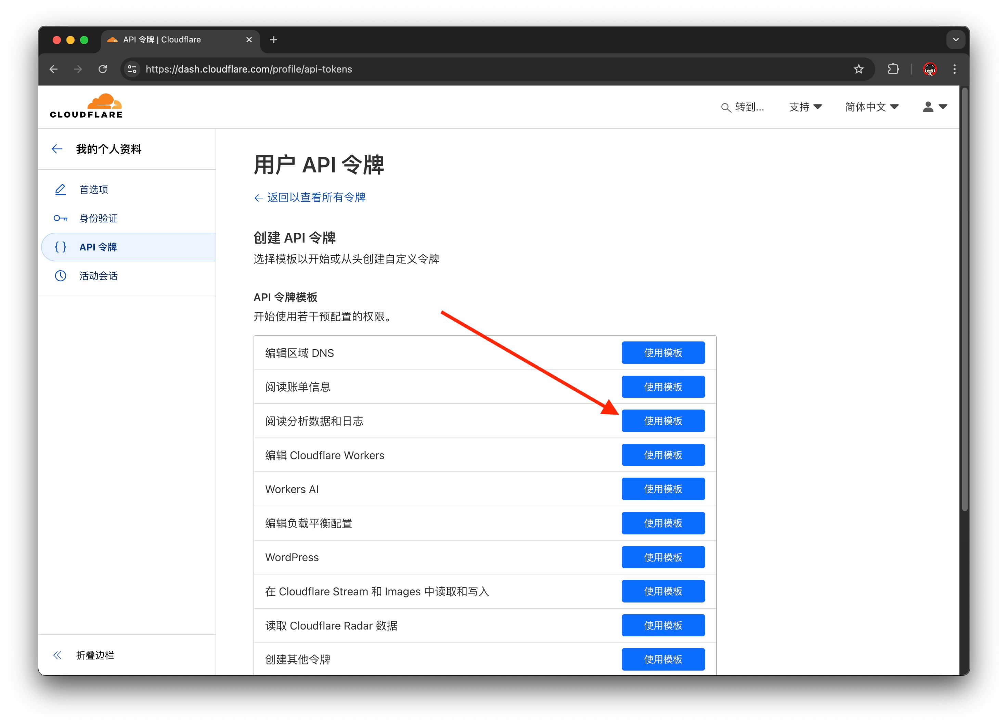Click the browser forward arrow
The height and width of the screenshot is (726, 1008).
click(x=78, y=69)
